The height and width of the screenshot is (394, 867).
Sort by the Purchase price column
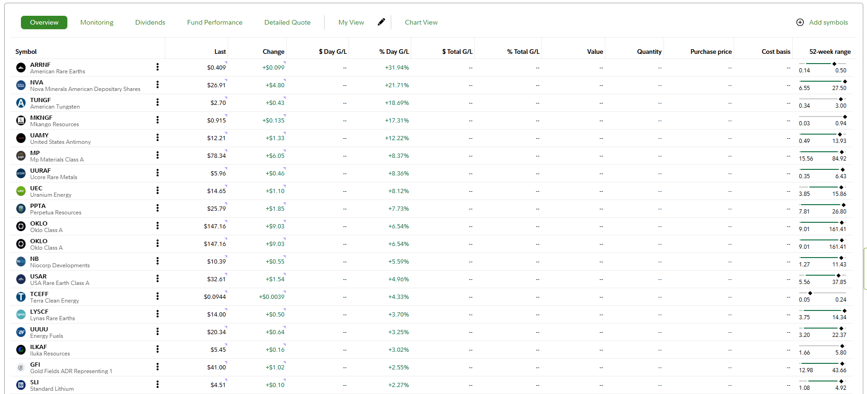tap(711, 52)
